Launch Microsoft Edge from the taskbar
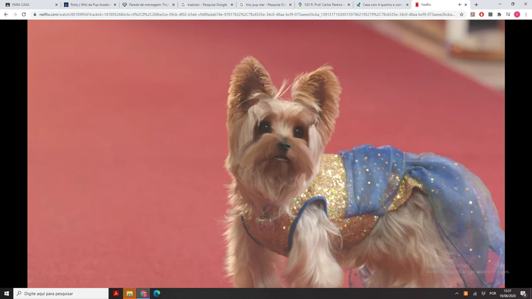Viewport: 532px width, 299px height. click(x=156, y=293)
